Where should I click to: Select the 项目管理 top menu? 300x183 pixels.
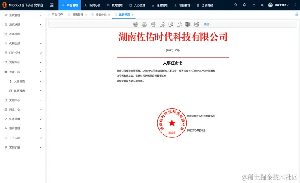point(182,5)
